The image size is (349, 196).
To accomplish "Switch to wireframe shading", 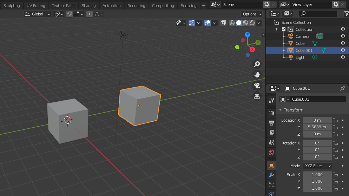I will (232, 23).
